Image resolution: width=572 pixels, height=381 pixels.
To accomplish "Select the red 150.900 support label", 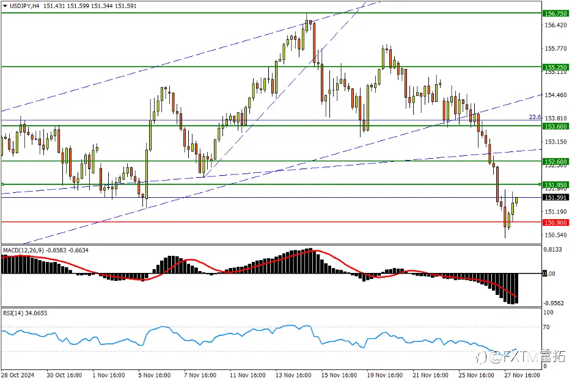I will [x=555, y=222].
